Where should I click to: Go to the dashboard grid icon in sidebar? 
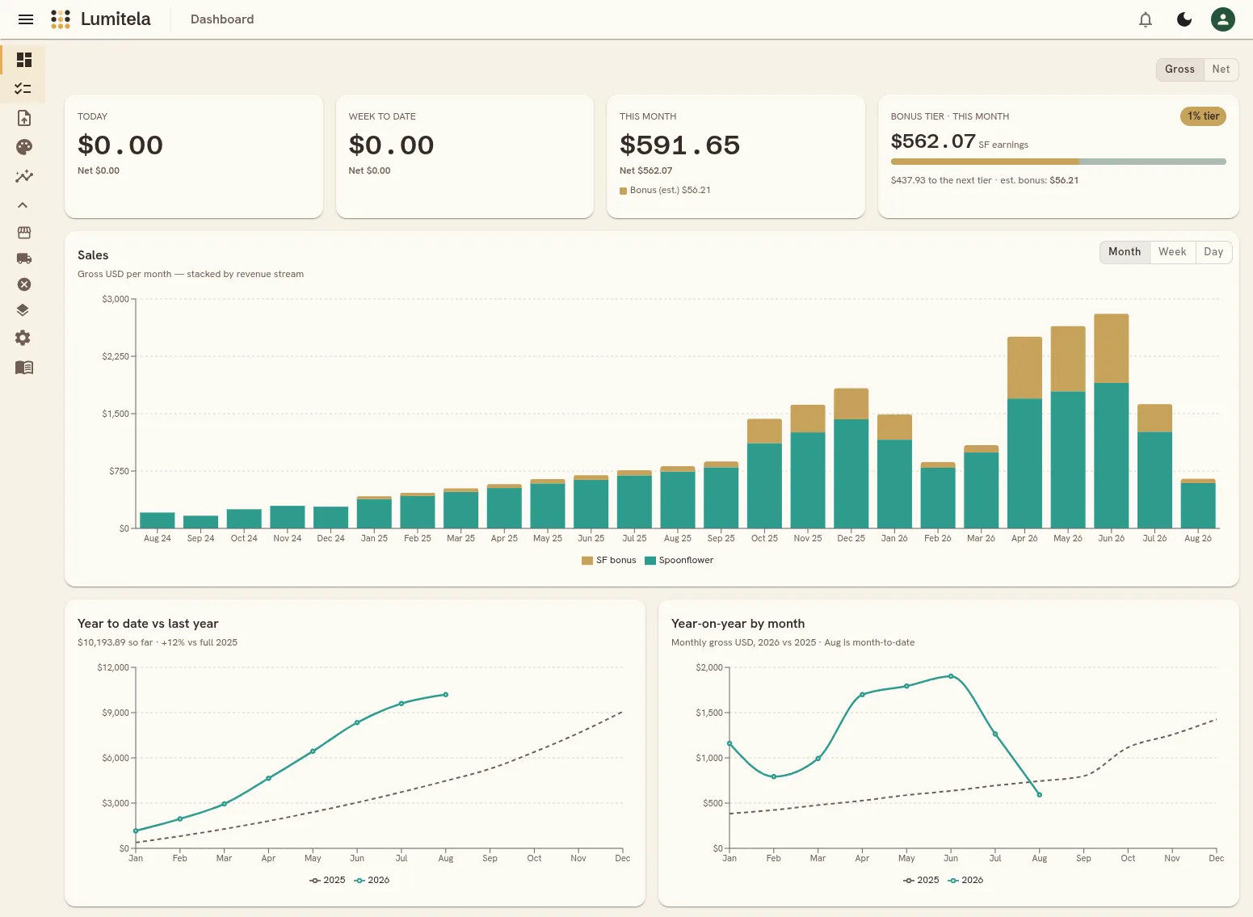(24, 60)
